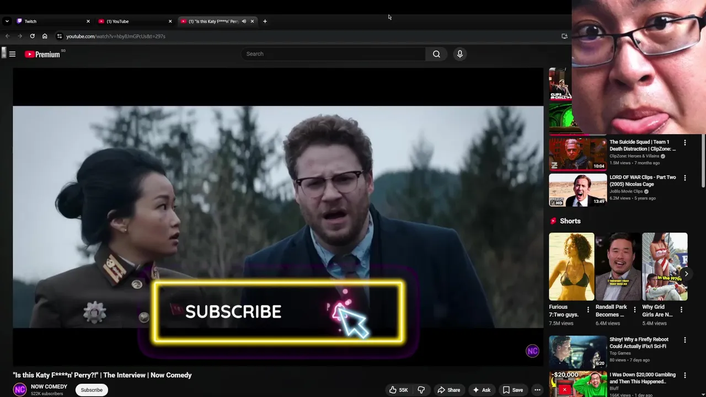Open options for Randall Park short
The image size is (706, 397).
point(634,310)
